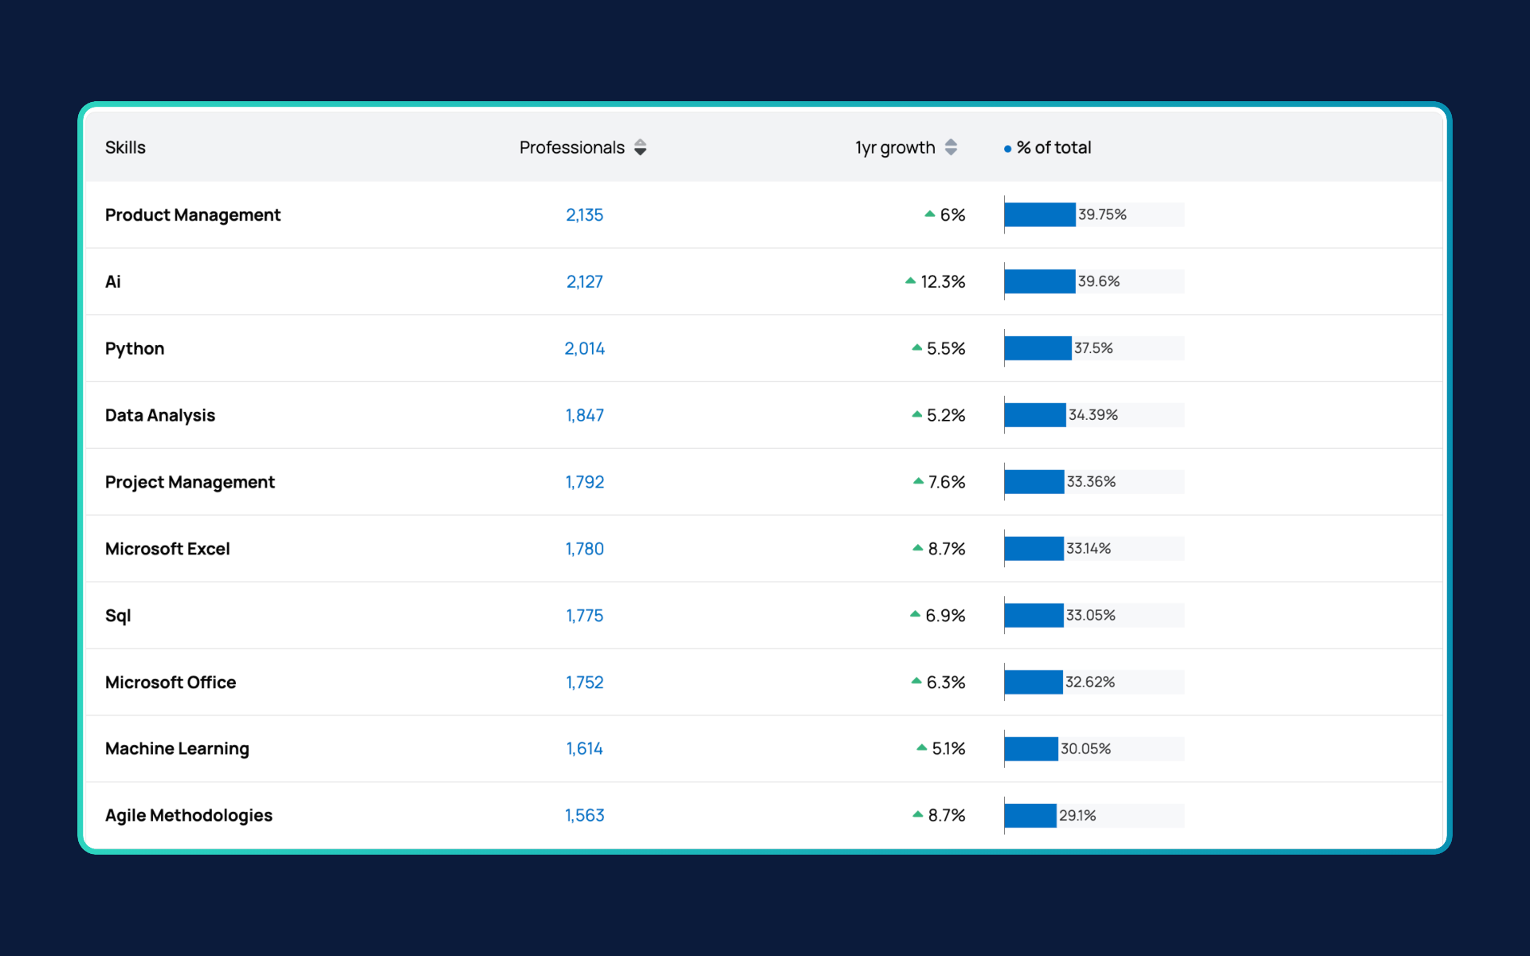Click 2,135 professionals count

[584, 215]
